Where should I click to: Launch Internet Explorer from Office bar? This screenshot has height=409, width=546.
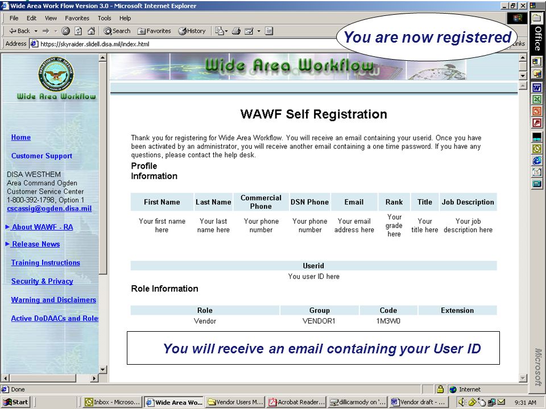tap(537, 160)
